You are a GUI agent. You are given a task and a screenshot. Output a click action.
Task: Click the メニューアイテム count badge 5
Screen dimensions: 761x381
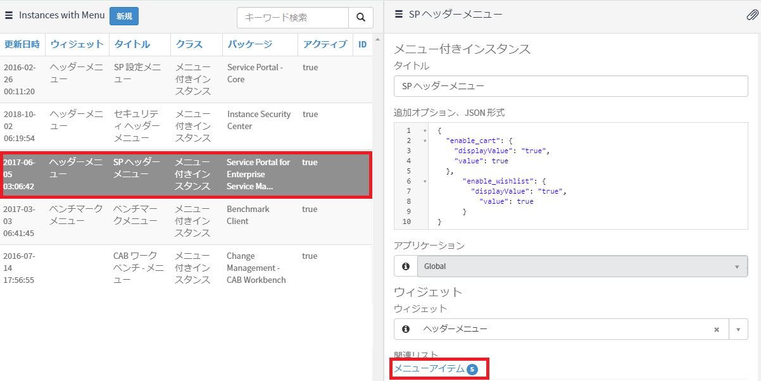472,370
